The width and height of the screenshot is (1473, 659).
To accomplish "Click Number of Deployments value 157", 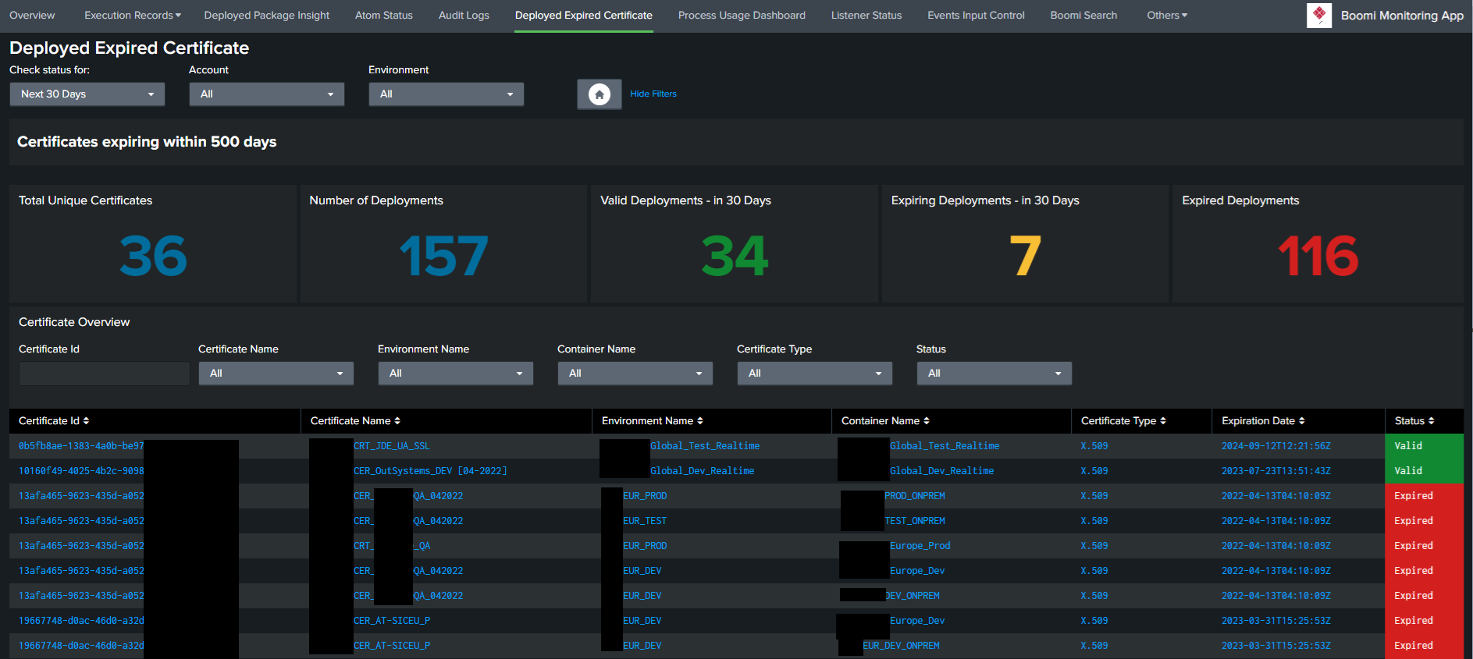I will click(x=443, y=256).
